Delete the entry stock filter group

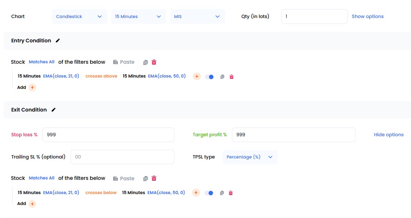tap(154, 62)
